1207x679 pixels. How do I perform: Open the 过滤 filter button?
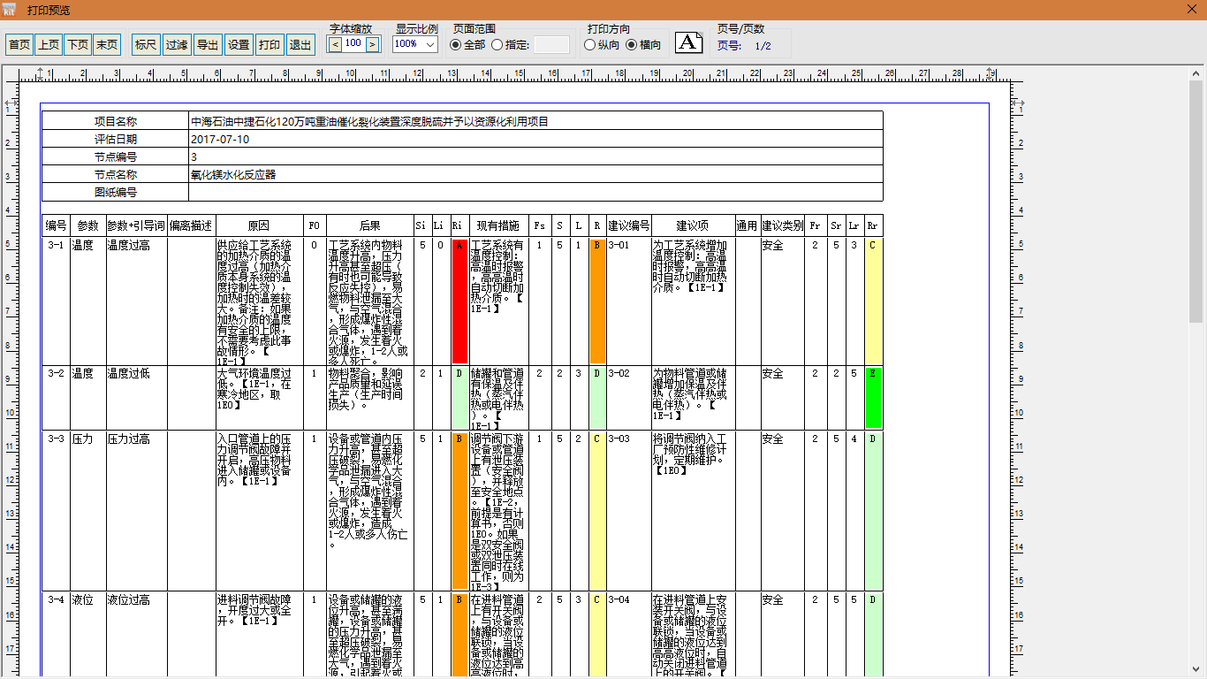tap(177, 44)
